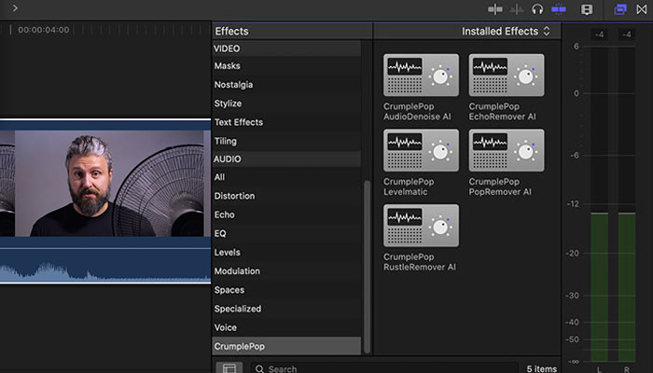The image size is (653, 373).
Task: Click the magnifying glass search icon
Action: 259,369
